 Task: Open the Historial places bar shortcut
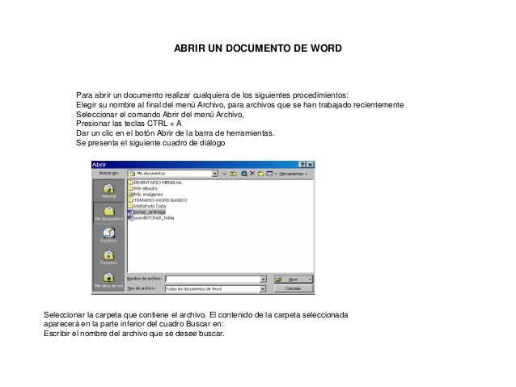point(108,191)
